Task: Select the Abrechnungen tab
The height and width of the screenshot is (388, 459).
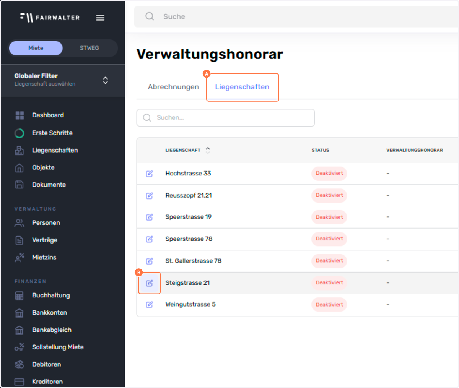Action: [173, 87]
